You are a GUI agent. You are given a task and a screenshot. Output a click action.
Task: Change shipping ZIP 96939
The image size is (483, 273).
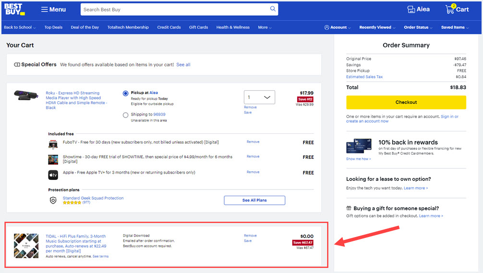pyautogui.click(x=159, y=115)
